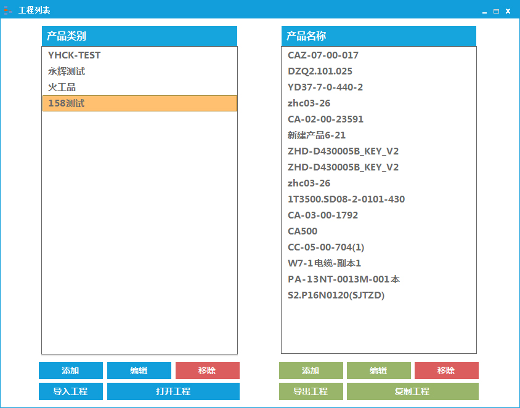This screenshot has height=408, width=520.
Task: Select 永辉测试 in category list
Action: pos(67,71)
